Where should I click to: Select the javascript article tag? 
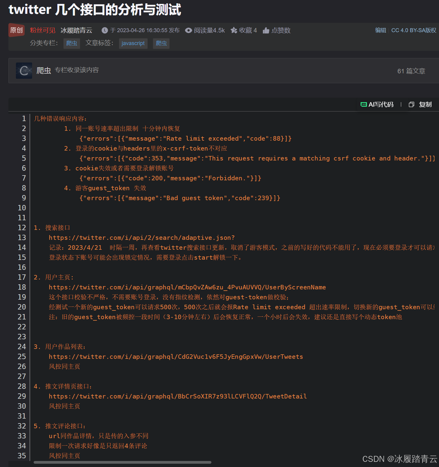coord(133,43)
